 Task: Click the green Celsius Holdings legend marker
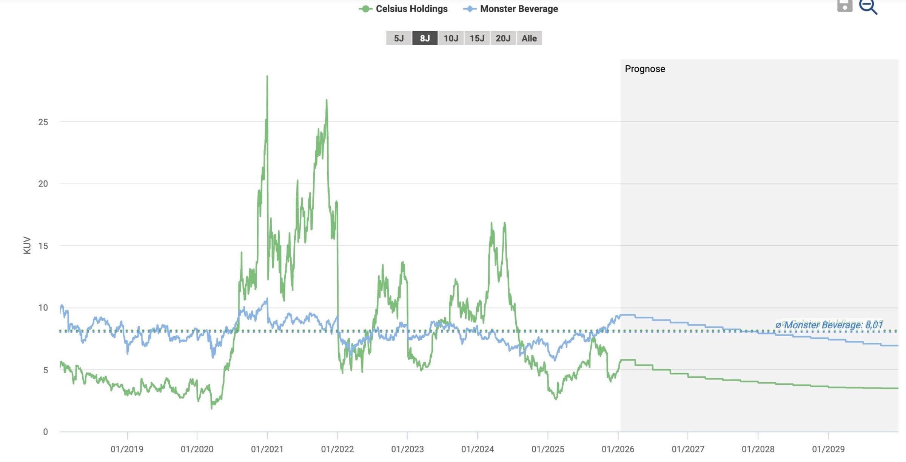click(x=365, y=9)
